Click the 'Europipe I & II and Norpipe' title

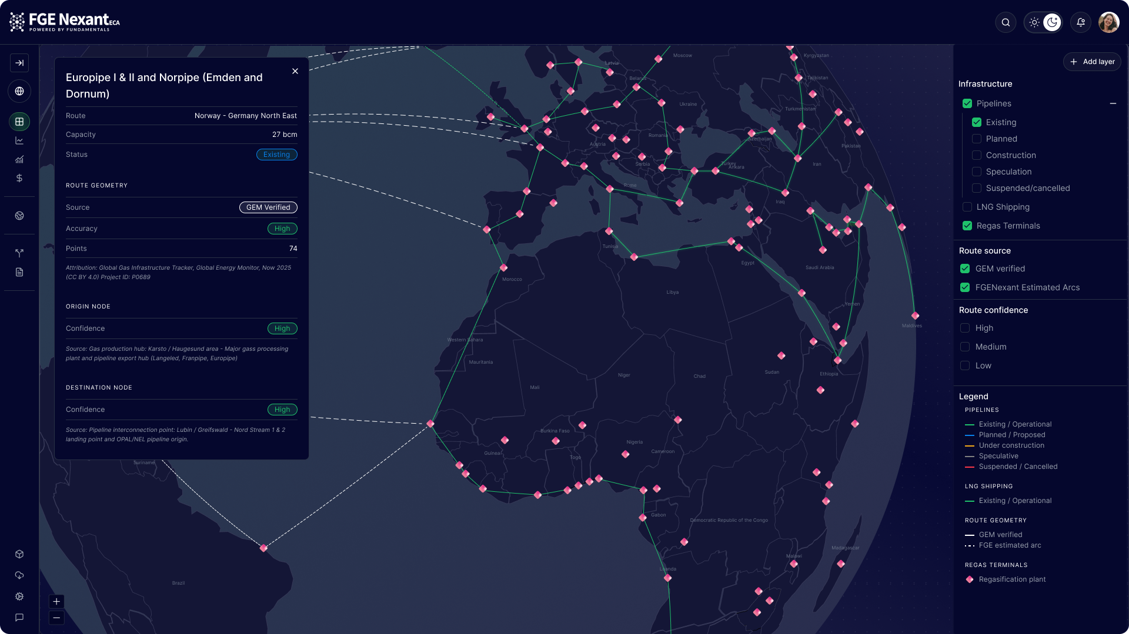coord(164,86)
